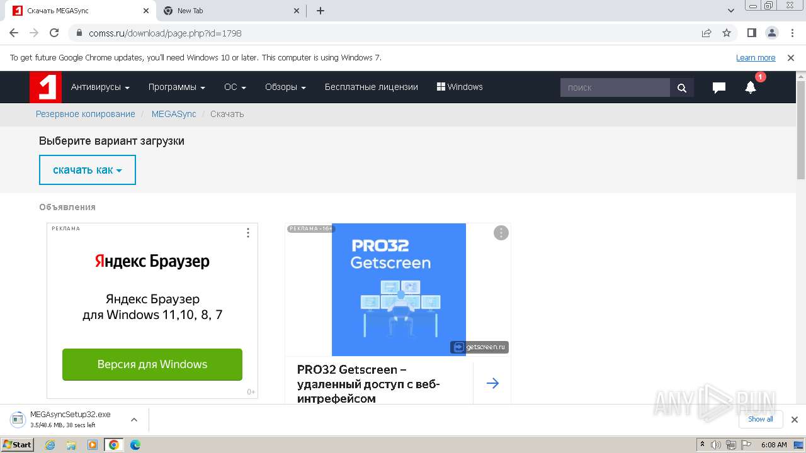Viewport: 806px width, 453px height.
Task: Expand the Антивирусы menu
Action: [100, 87]
